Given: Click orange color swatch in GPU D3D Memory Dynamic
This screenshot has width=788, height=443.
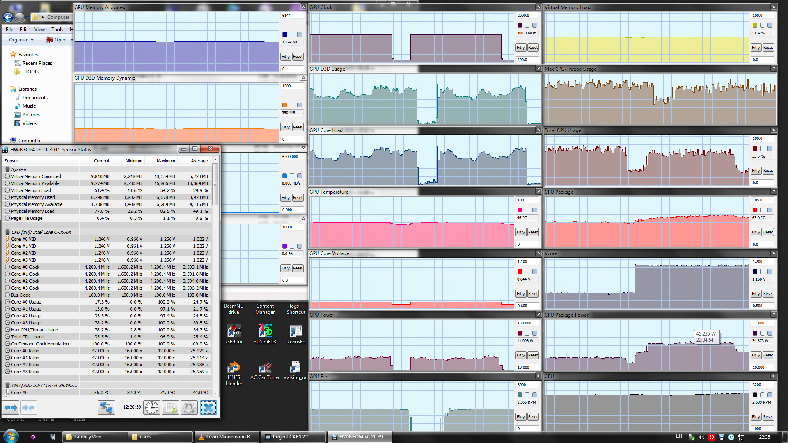Looking at the screenshot, I should (x=285, y=105).
